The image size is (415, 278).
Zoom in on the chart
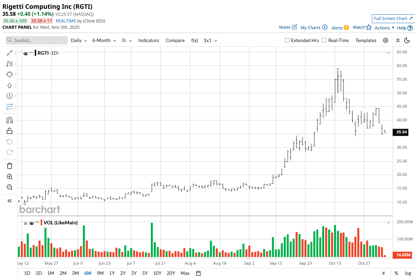(x=9, y=177)
